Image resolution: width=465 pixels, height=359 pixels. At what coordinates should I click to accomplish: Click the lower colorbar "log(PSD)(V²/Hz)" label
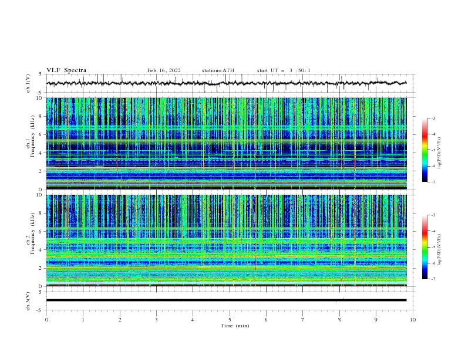(x=439, y=249)
